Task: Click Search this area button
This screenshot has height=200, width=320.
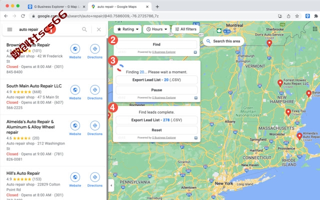Action: (x=223, y=41)
